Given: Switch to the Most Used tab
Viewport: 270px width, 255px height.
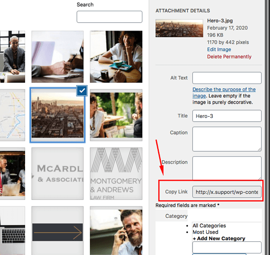Looking at the screenshot, I should (205, 232).
